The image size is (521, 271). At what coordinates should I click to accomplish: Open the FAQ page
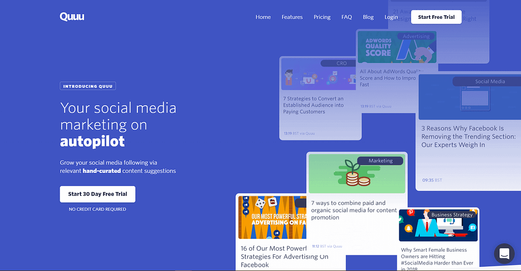[x=346, y=17]
